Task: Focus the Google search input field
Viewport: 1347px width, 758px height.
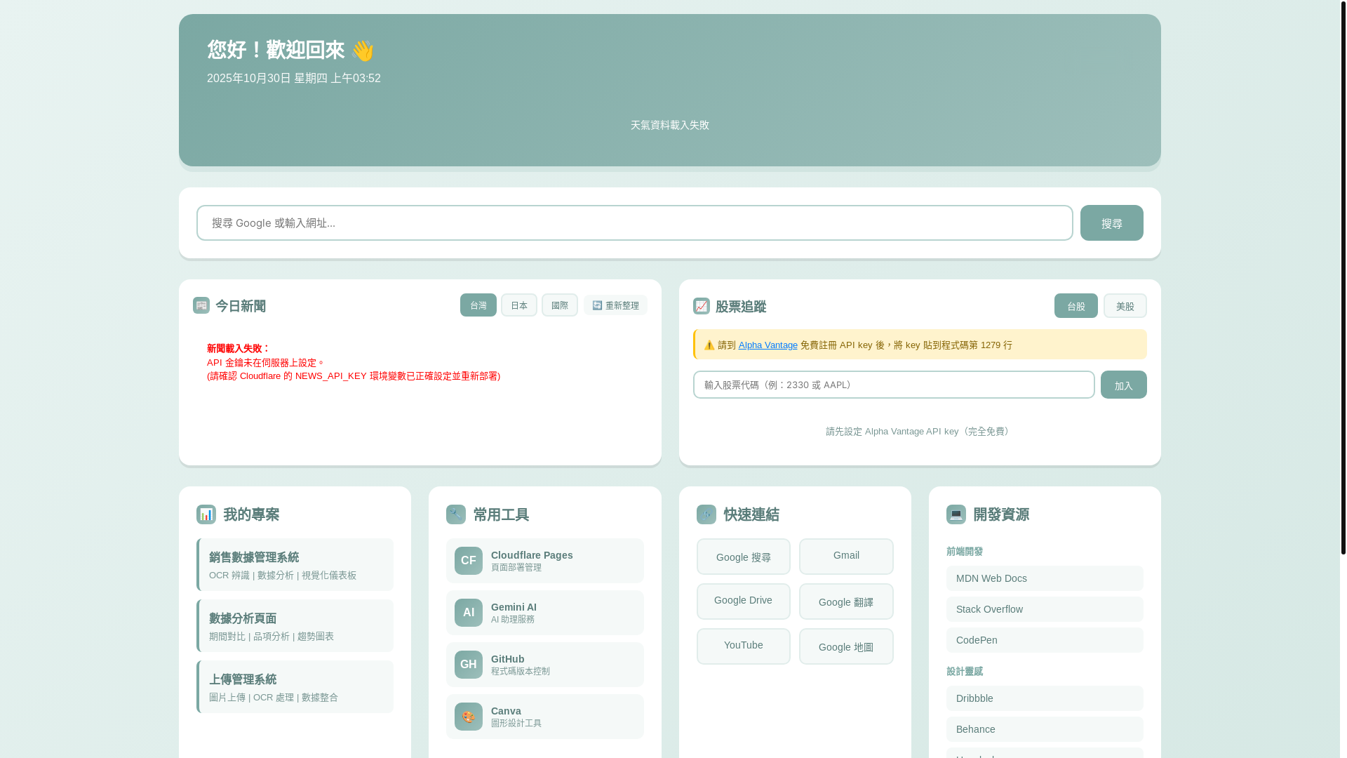Action: 635,223
